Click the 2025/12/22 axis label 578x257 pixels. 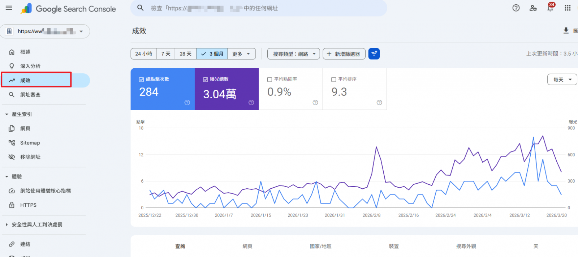[x=150, y=215]
